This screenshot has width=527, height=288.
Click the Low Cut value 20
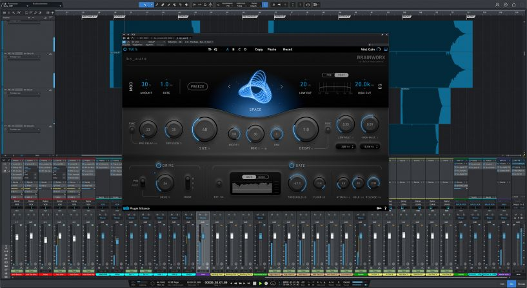[304, 84]
